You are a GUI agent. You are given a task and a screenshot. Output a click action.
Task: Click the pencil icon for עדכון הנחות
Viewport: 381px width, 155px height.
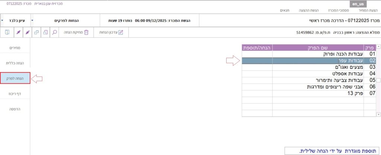point(121,32)
